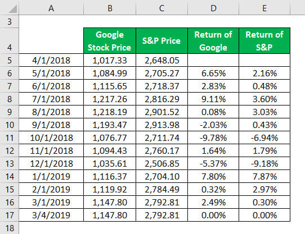Click Google price 1,218.19
Image resolution: width=305 pixels, height=234 pixels.
(110, 112)
